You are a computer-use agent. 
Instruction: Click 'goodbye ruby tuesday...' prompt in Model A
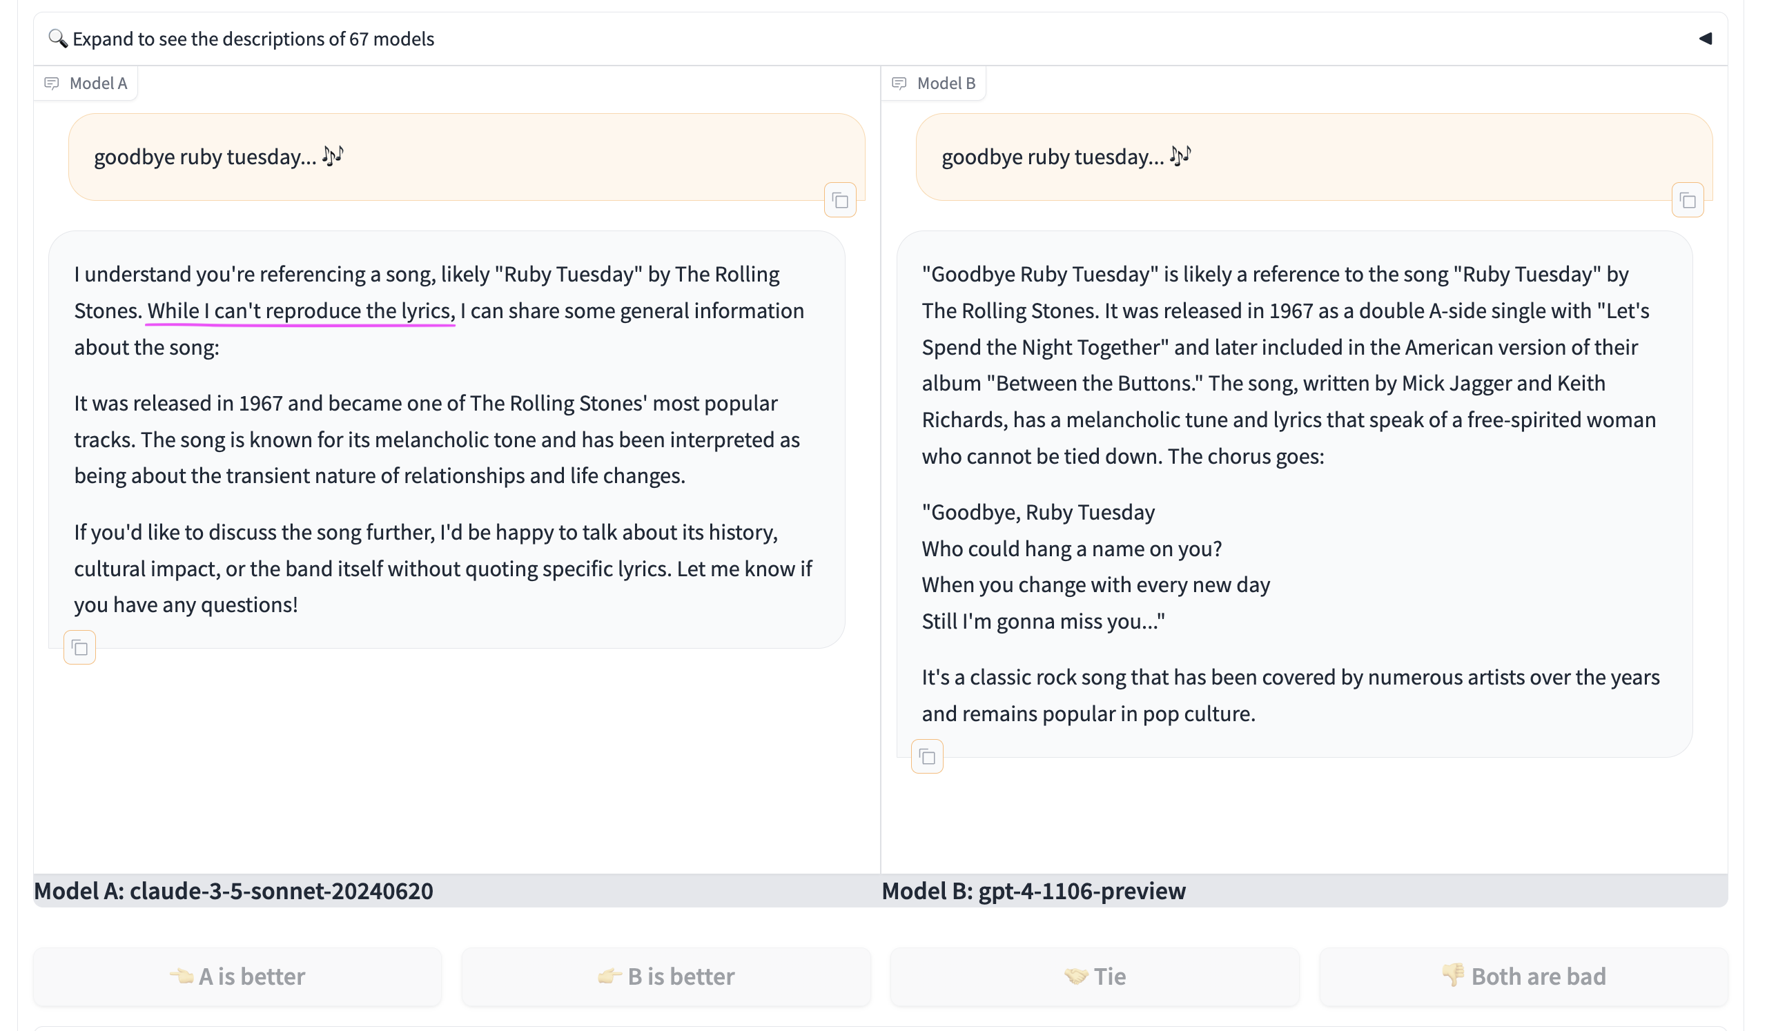click(x=219, y=156)
